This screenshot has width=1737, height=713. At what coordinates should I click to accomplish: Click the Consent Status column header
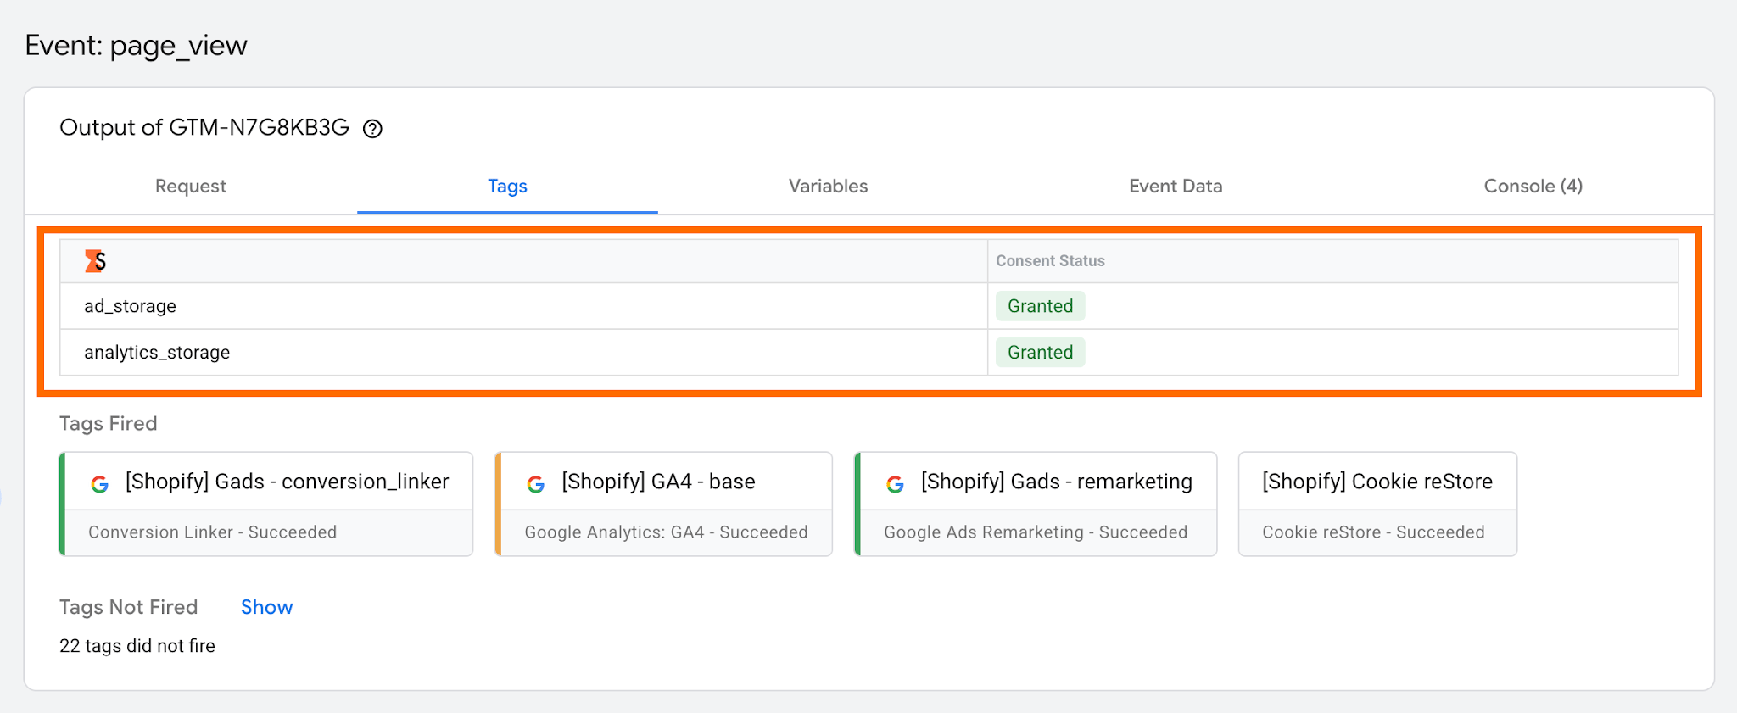(x=1050, y=261)
